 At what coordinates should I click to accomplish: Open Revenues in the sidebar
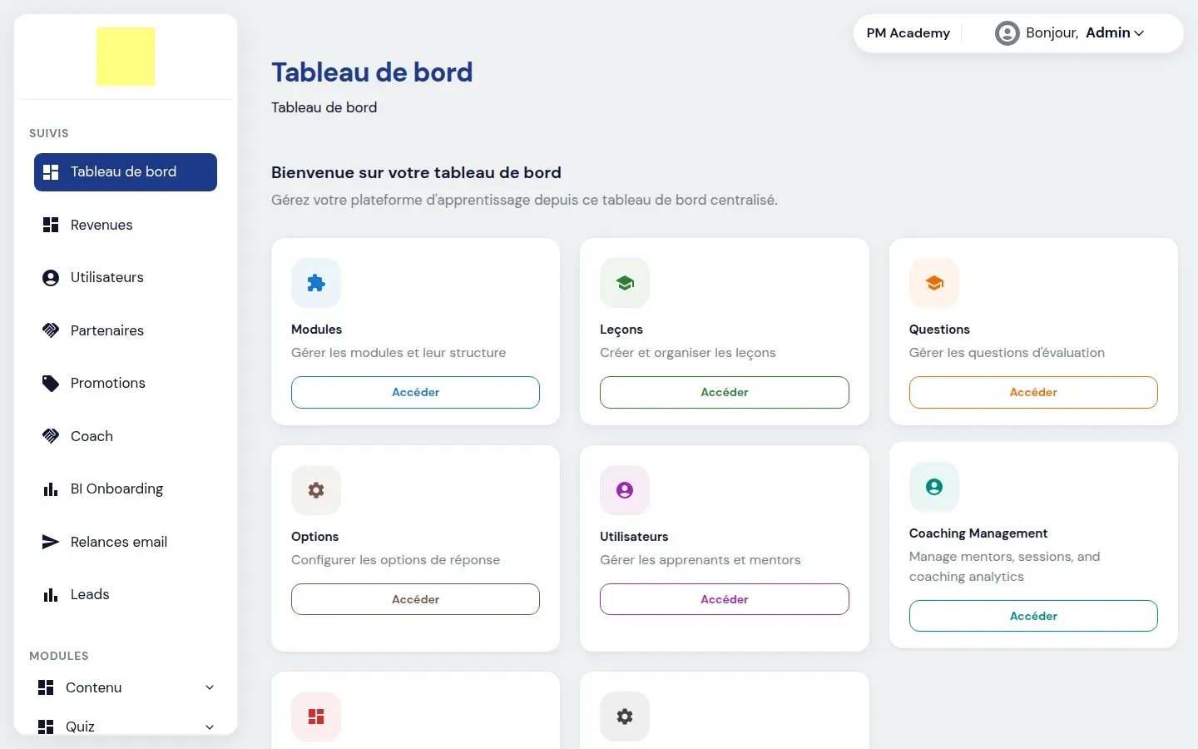coord(126,225)
